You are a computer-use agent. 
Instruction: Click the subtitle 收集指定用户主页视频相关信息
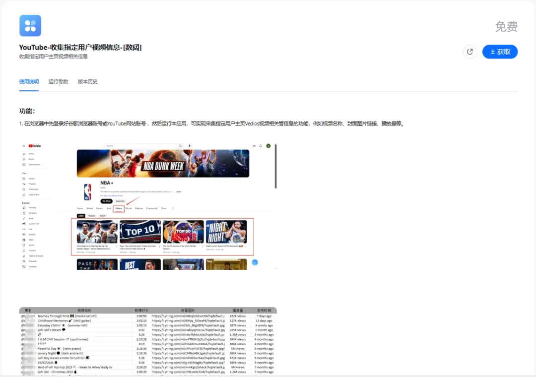(x=53, y=57)
